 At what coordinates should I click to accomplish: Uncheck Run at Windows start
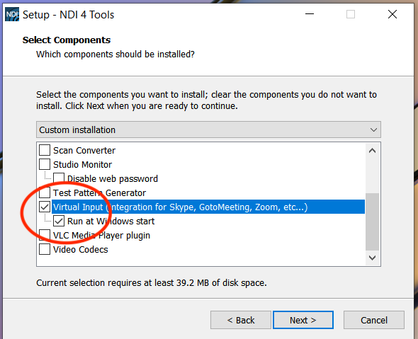coord(59,221)
